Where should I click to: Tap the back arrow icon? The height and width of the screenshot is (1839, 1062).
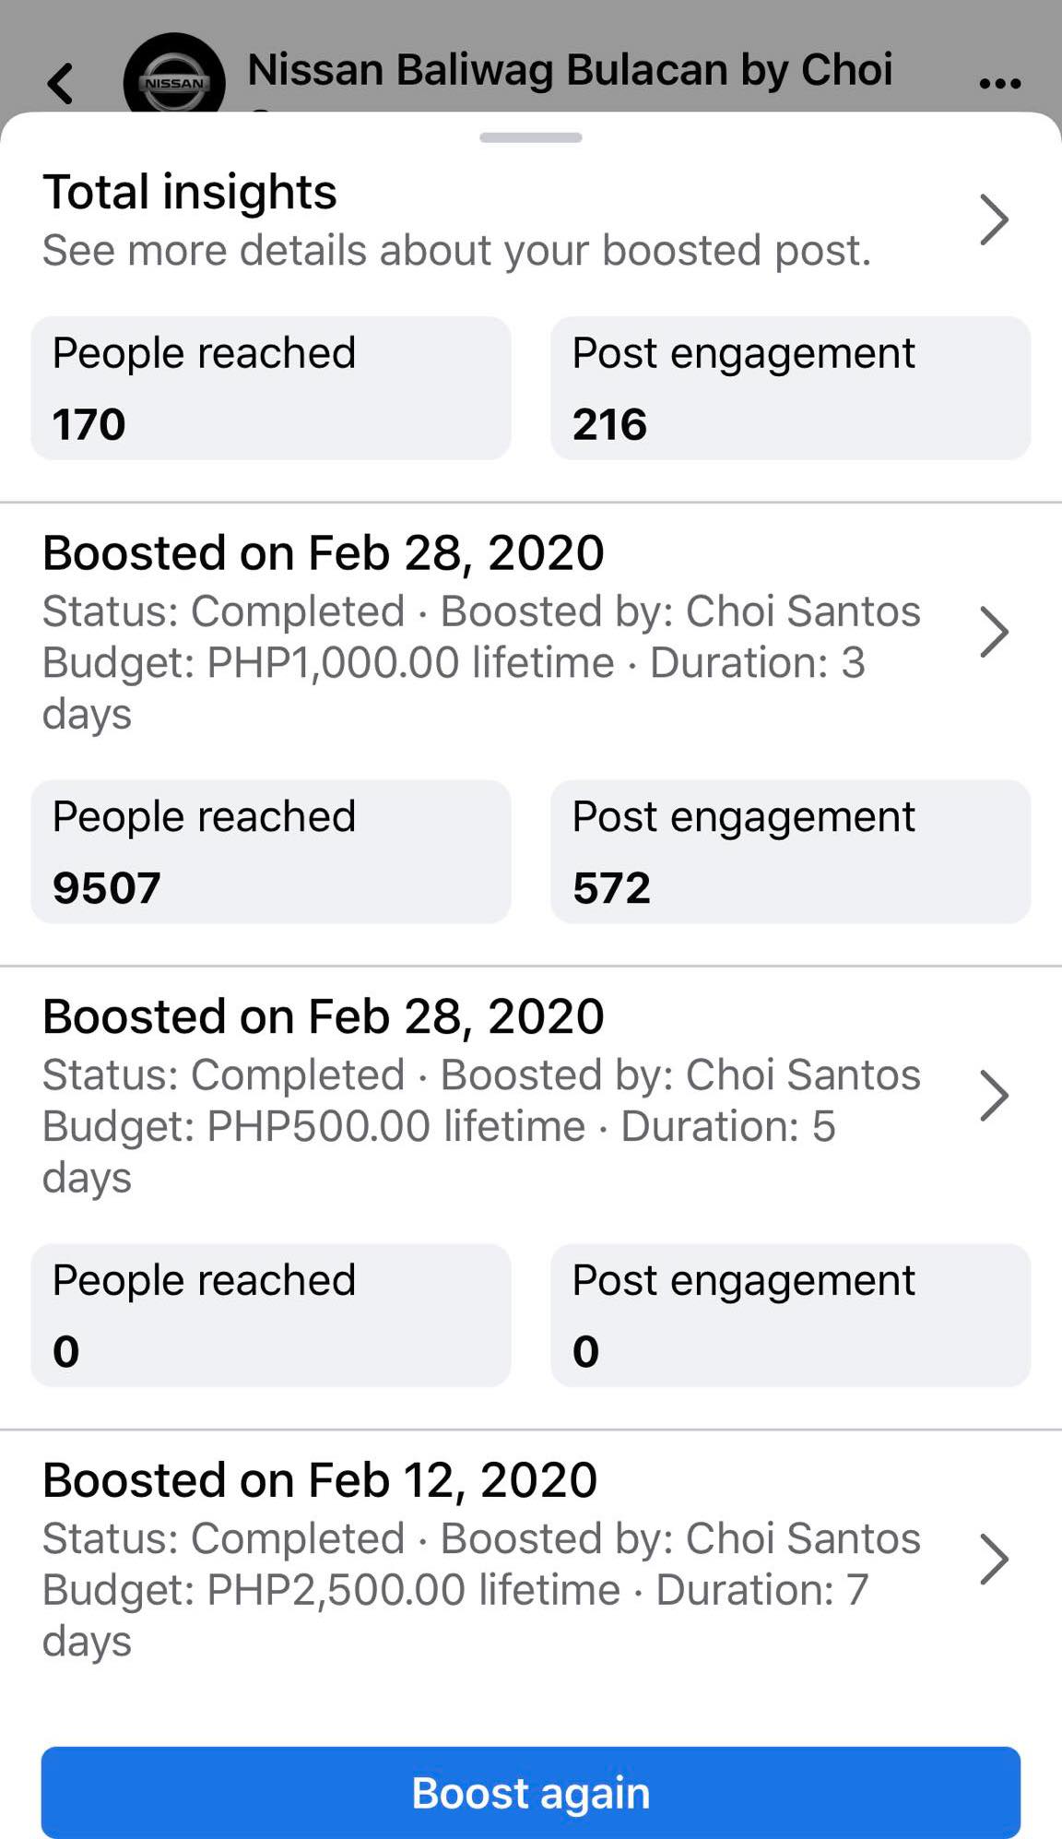[61, 83]
